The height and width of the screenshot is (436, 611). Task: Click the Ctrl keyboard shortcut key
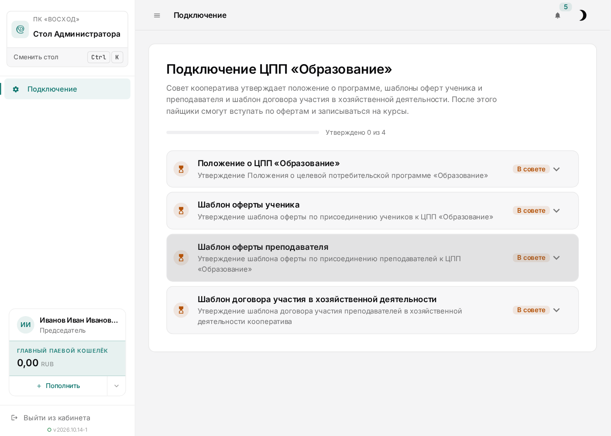coord(99,57)
